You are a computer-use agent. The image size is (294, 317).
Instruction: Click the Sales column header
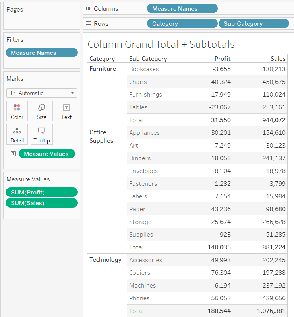278,58
